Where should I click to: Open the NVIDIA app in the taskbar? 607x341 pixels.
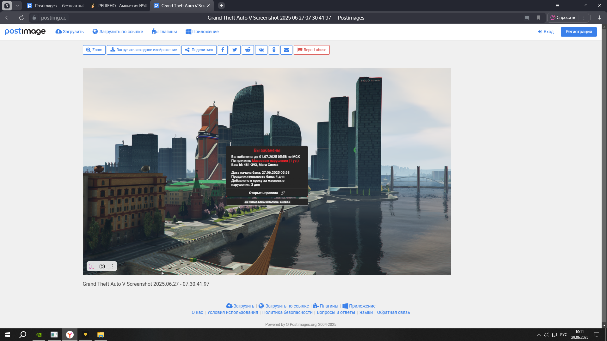pos(39,335)
